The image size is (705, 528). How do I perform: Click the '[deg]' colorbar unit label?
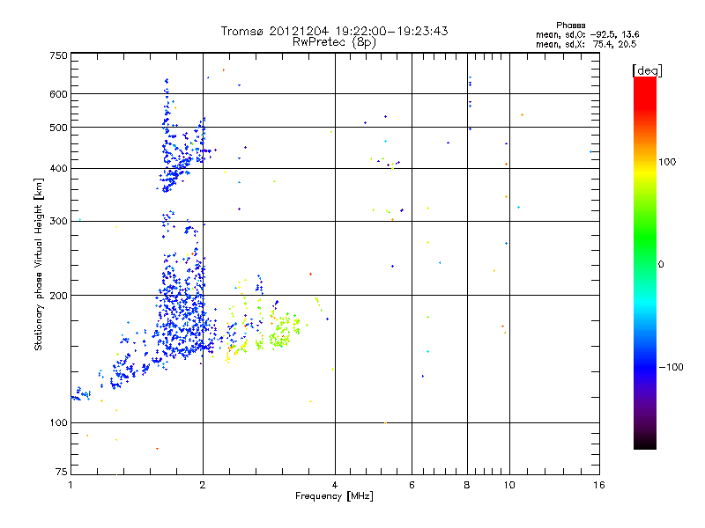[647, 70]
